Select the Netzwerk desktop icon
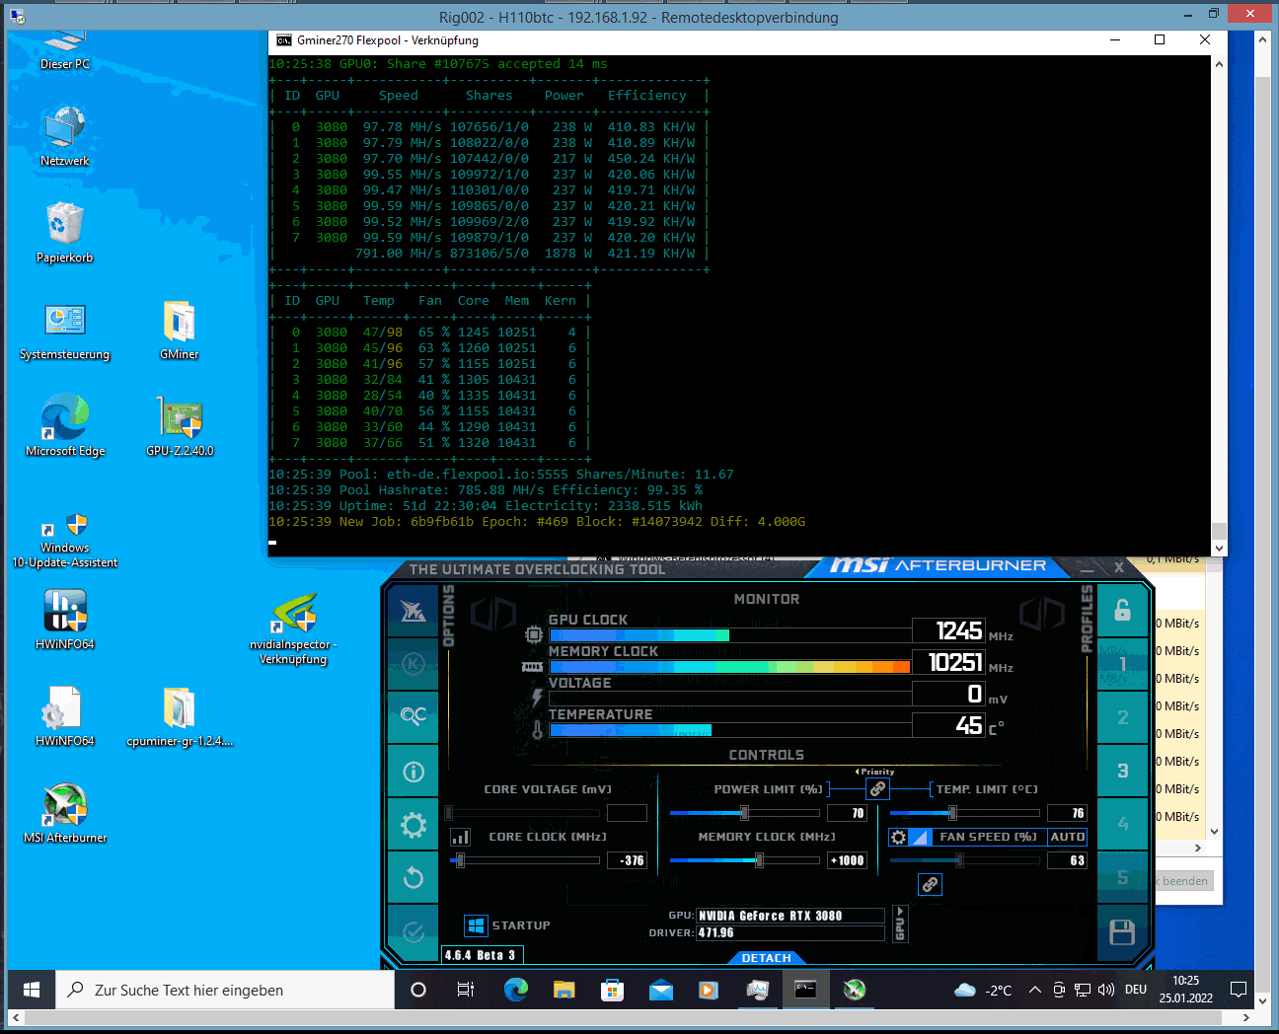 [65, 136]
